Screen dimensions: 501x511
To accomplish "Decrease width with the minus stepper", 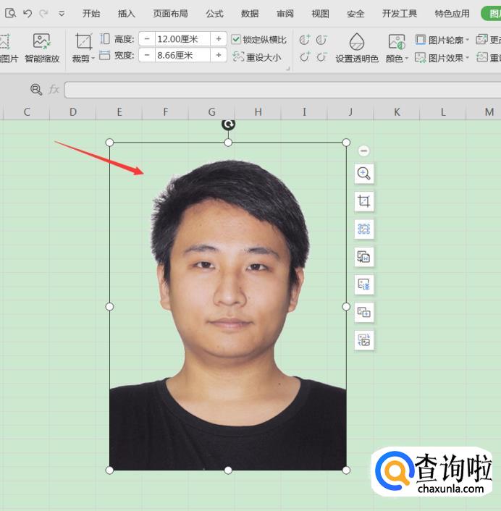I will [147, 55].
